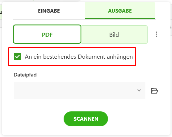Click the white checkmark inside the green box
The height and width of the screenshot is (137, 172).
[17, 56]
